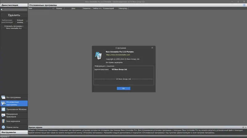Collapse the Деинсталляция section header

(14, 5)
